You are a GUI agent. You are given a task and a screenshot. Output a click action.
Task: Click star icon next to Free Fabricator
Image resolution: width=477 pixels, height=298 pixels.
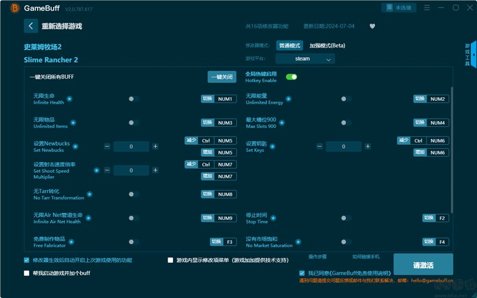[x=71, y=242]
